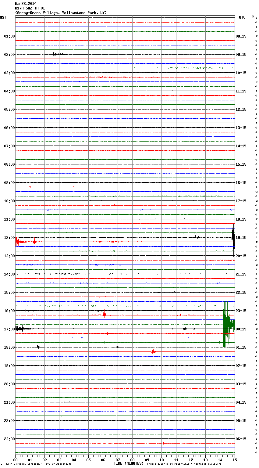
Task: Click the 21:15 UTC time label
Action: click(x=241, y=274)
